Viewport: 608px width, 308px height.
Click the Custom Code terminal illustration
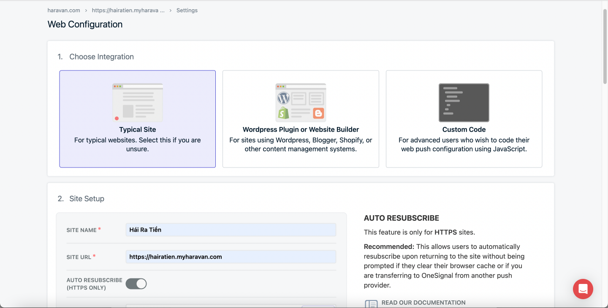click(x=464, y=103)
